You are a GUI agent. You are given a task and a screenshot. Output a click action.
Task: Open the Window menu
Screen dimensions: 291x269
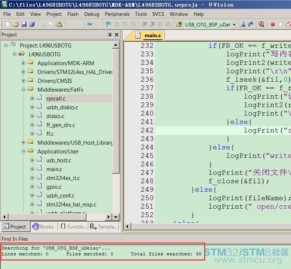click(179, 14)
